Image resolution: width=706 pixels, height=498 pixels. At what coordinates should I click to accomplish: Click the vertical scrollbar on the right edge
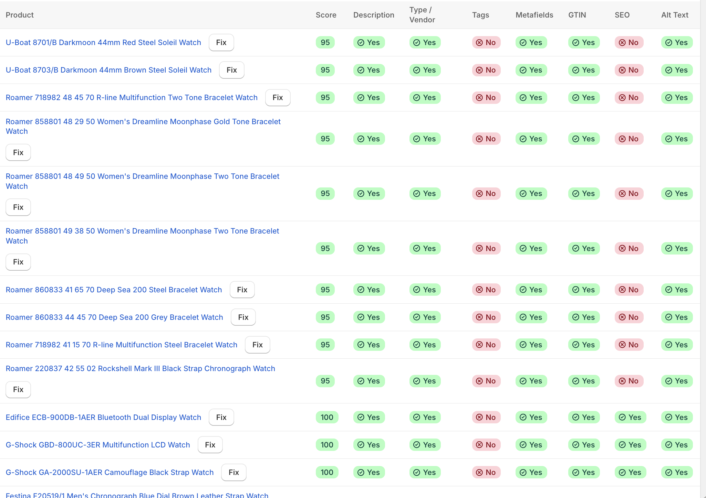tap(703, 249)
